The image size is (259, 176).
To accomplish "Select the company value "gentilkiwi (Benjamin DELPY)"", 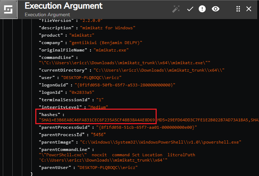I will tap(106, 43).
